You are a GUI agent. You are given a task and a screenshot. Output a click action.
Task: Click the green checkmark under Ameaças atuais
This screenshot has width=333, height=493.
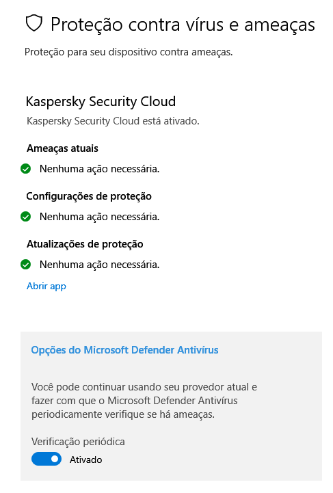coord(25,169)
